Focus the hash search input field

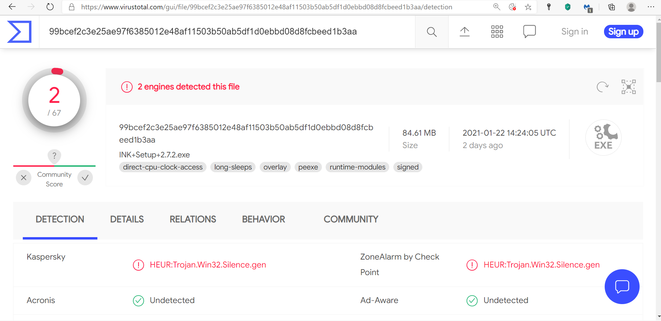click(227, 32)
